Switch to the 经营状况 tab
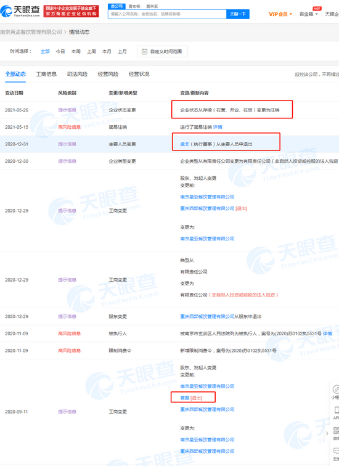 tap(139, 74)
